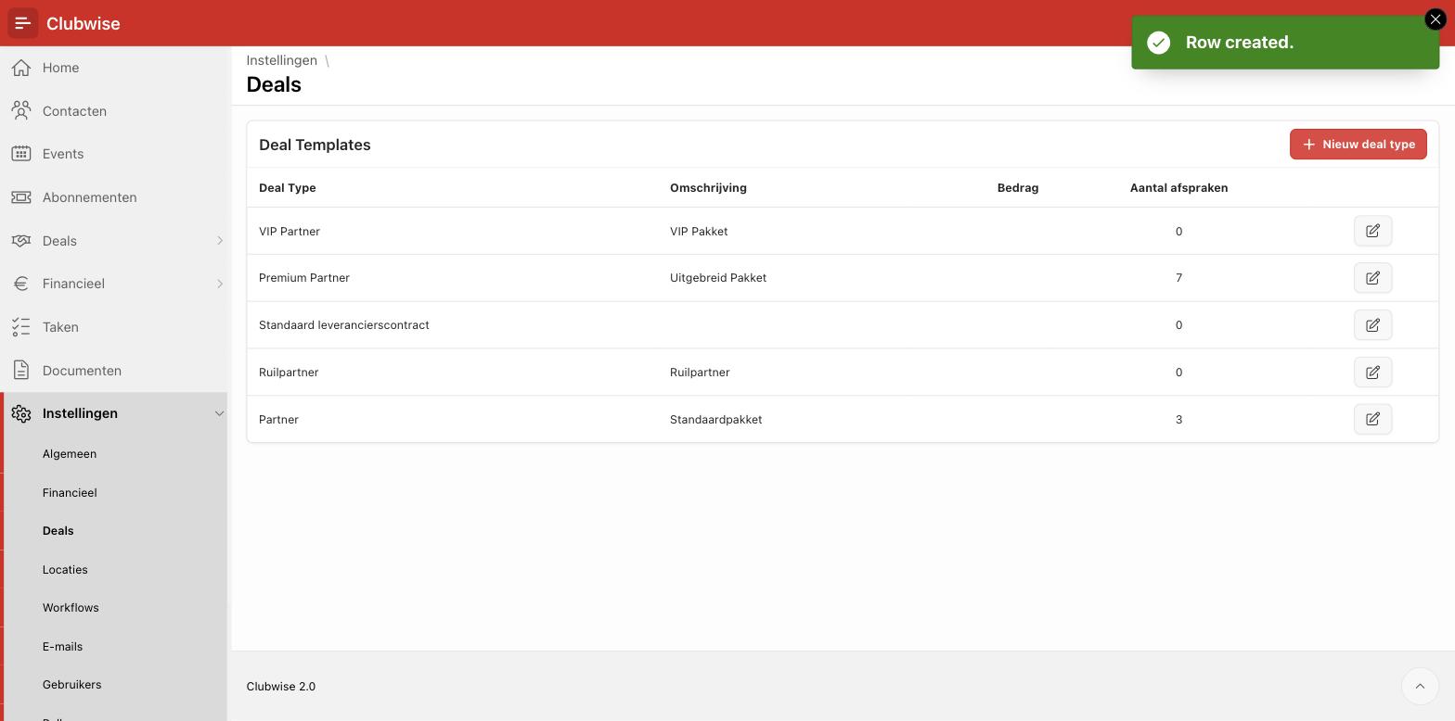Edit the Ruilpartner deal type

coord(1372,373)
